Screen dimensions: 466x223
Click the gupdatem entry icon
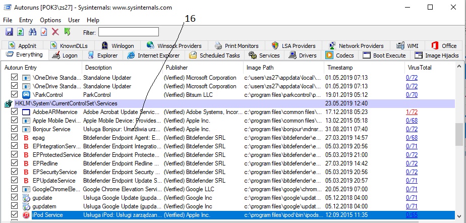tap(26, 206)
